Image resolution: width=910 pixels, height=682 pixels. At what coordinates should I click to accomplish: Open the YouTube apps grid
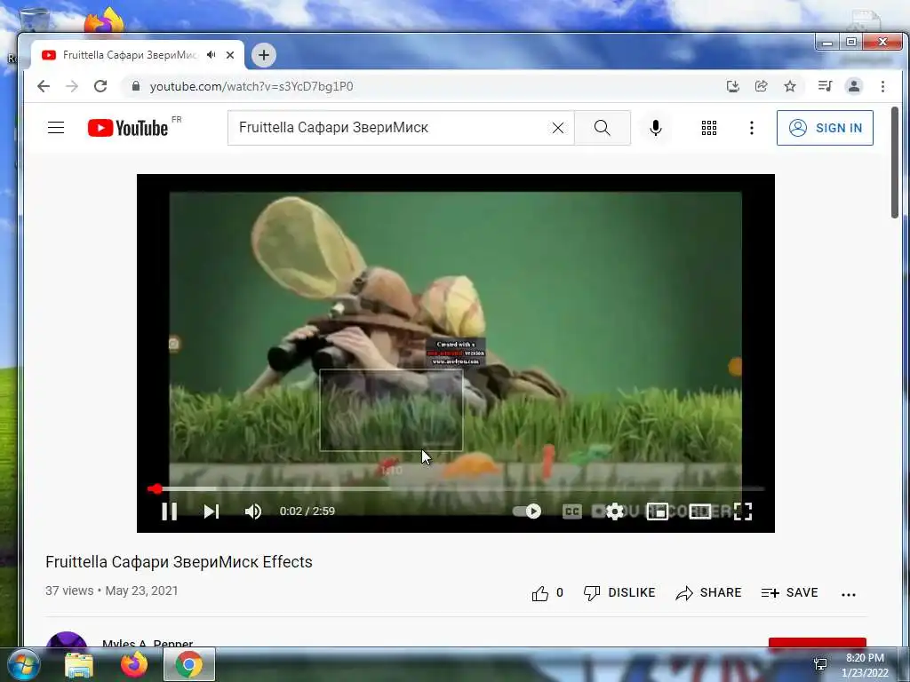[x=708, y=128]
